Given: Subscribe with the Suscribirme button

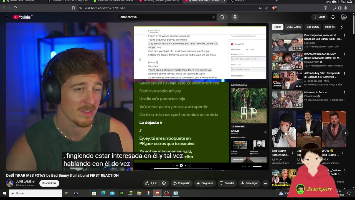Looking at the screenshot, I should (49, 183).
